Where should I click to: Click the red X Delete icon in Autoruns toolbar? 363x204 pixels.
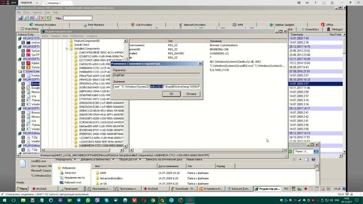click(43, 18)
